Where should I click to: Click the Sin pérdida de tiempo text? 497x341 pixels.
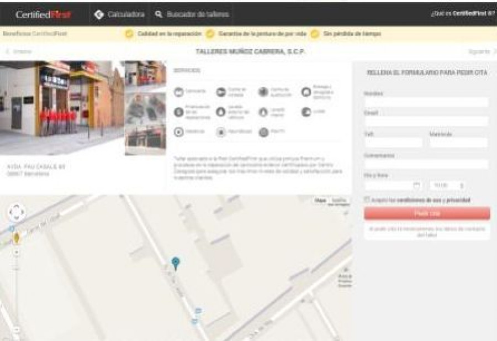pyautogui.click(x=352, y=34)
